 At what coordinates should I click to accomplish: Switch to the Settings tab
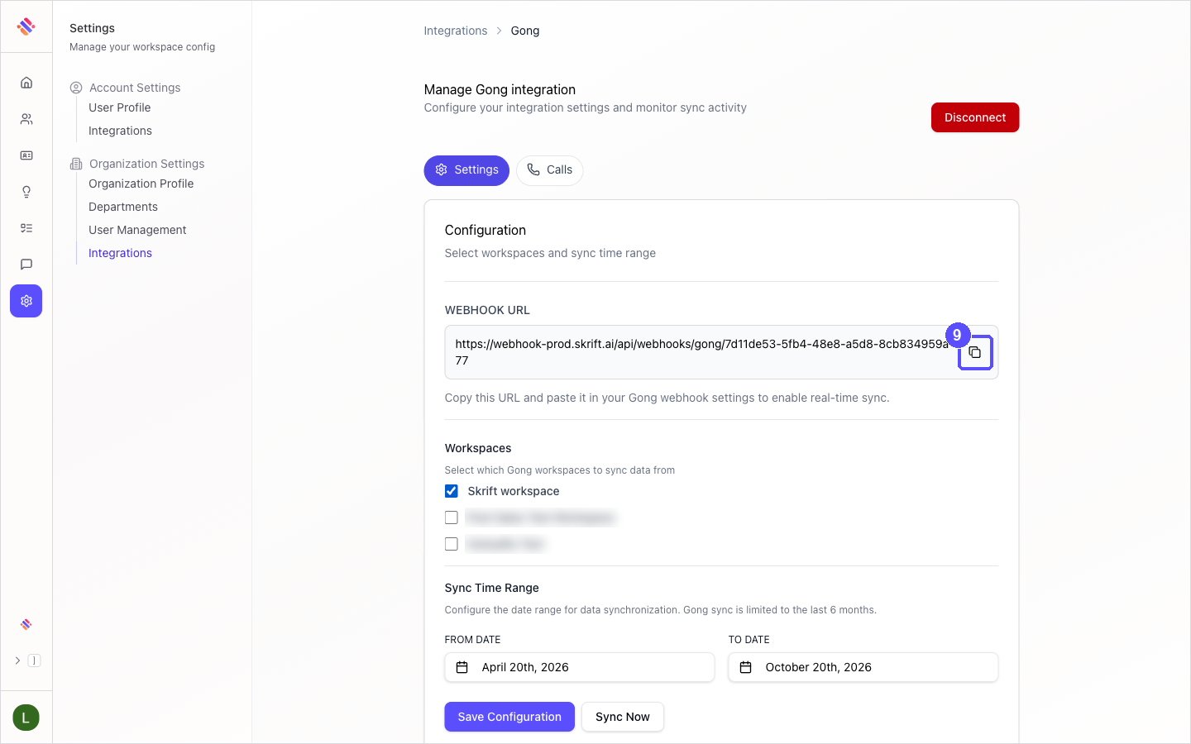coord(466,170)
